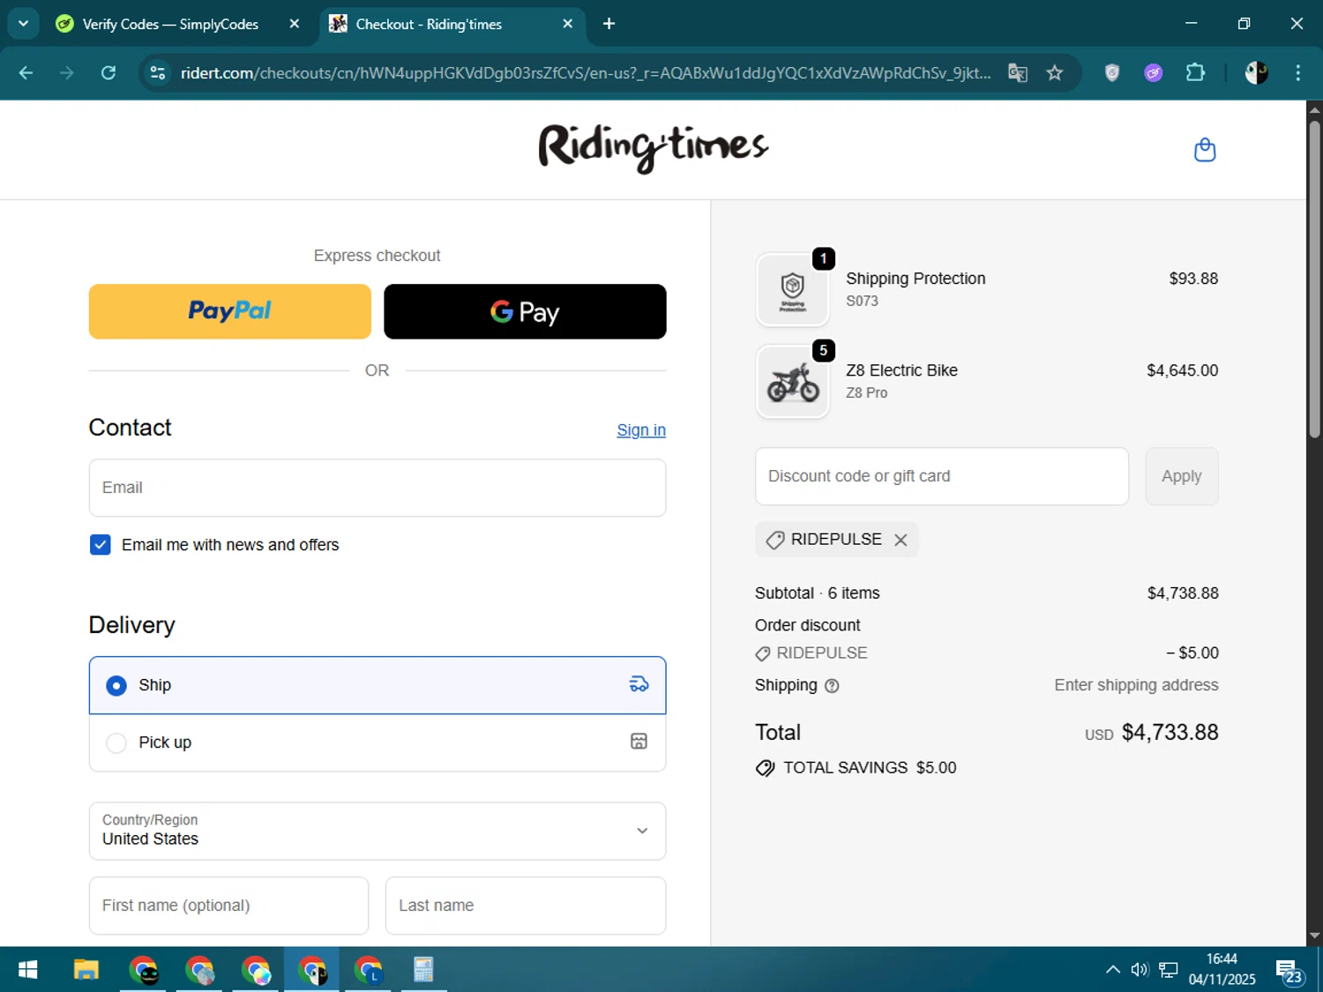Click the total amount $4,733.88
This screenshot has width=1323, height=992.
(x=1170, y=733)
